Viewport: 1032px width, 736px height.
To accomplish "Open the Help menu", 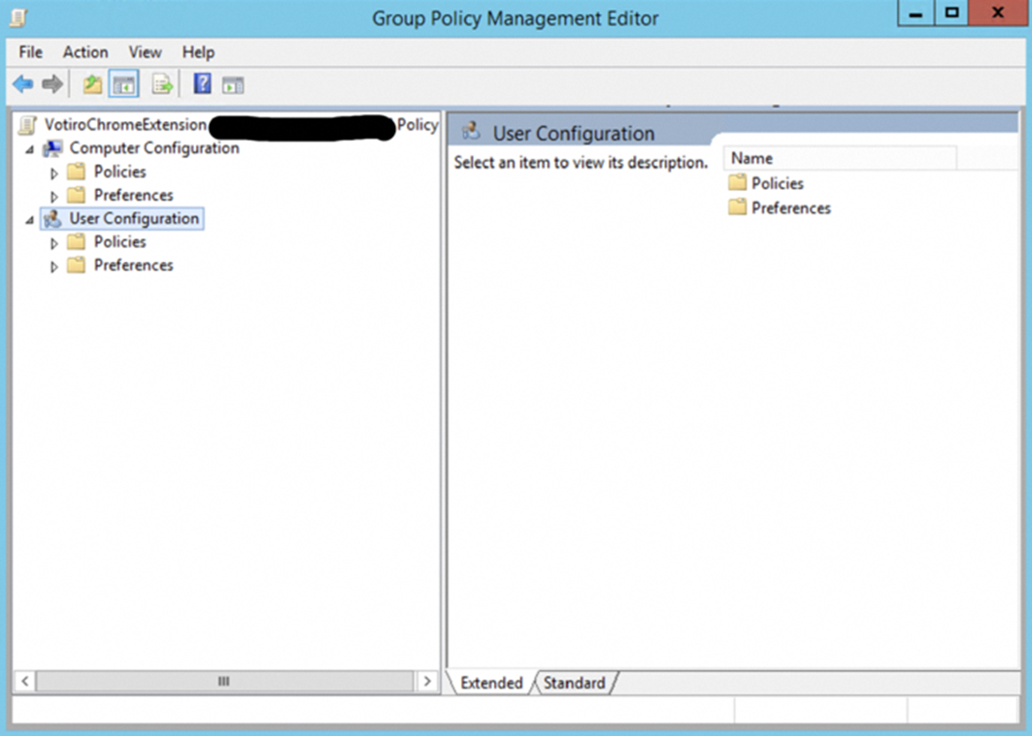I will coord(198,52).
